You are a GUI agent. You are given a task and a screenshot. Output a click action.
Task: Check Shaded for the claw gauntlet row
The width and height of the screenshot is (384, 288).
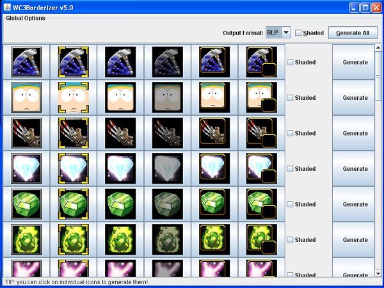coord(290,133)
